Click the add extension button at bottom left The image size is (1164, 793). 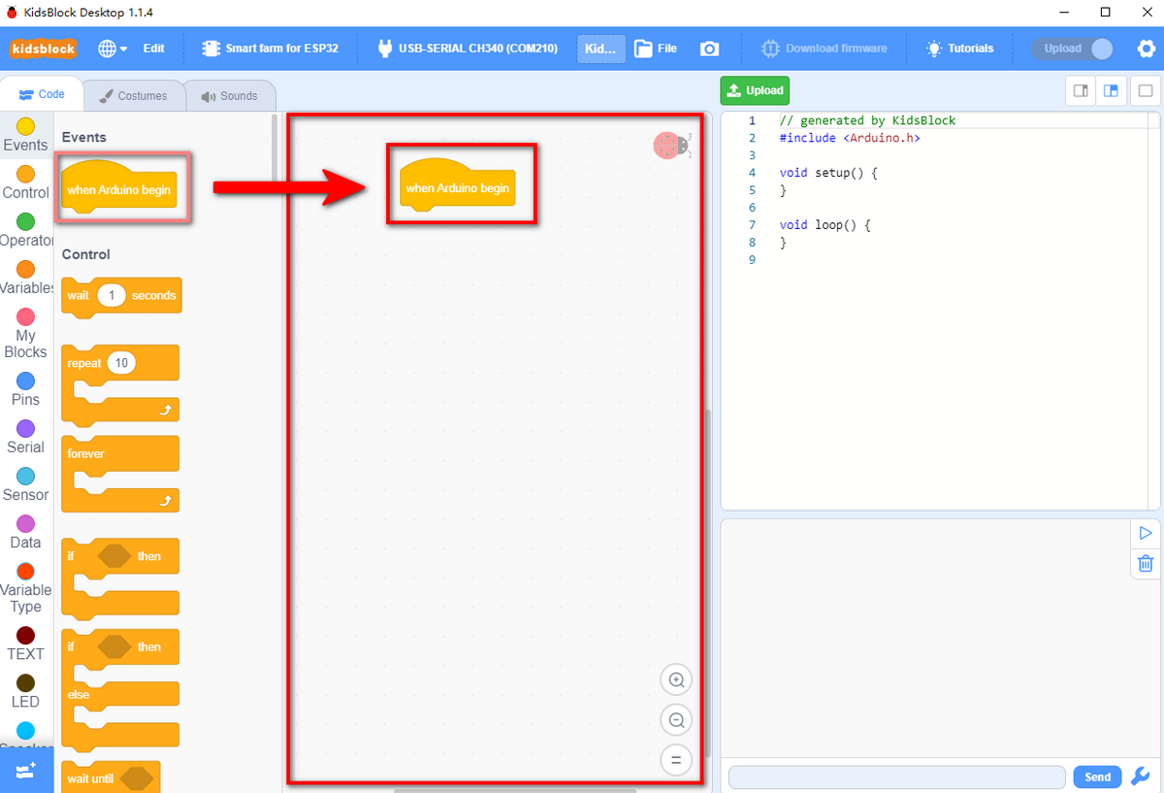point(26,771)
